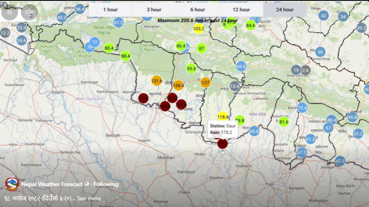
Task: Click the gray 13.4 station marker
Action: (x=234, y=86)
